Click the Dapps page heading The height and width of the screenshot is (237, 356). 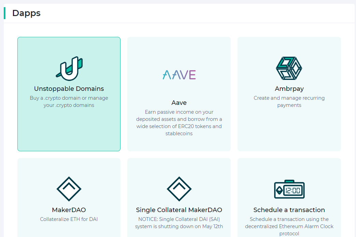(26, 13)
